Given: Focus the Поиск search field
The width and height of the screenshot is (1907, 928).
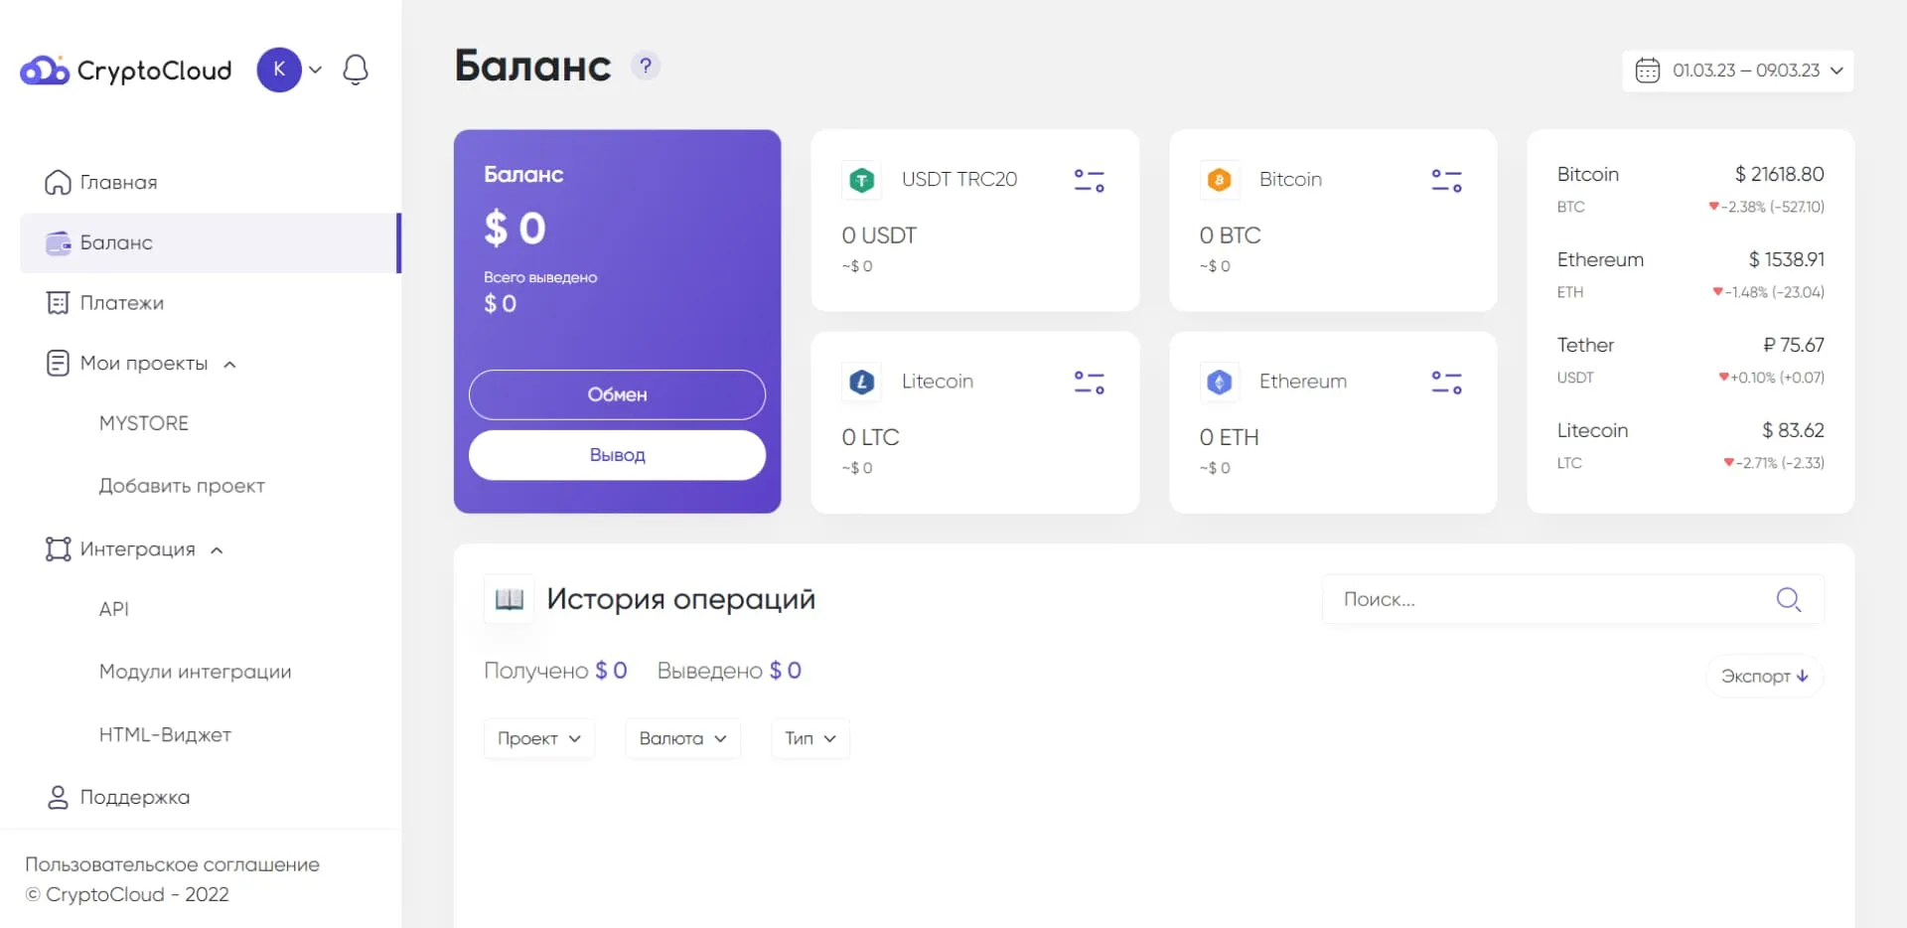Looking at the screenshot, I should (1573, 599).
